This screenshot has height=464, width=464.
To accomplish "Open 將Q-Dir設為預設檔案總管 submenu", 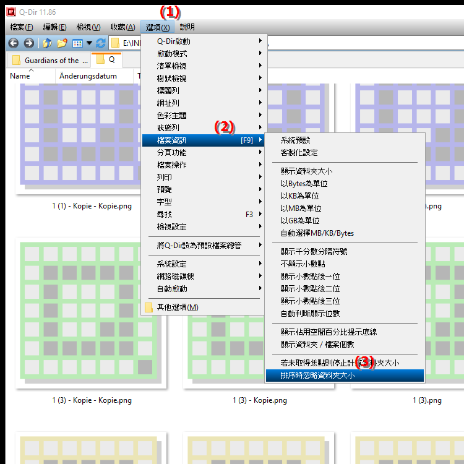I will [x=204, y=246].
